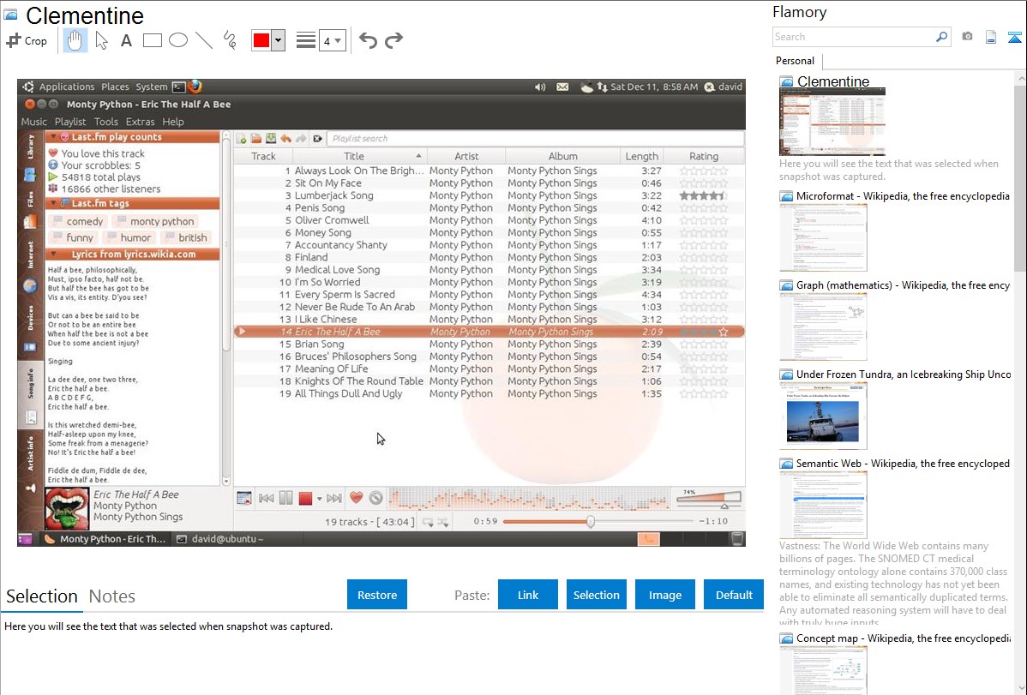This screenshot has height=695, width=1027.
Task: Click the camera capture icon
Action: click(x=967, y=37)
